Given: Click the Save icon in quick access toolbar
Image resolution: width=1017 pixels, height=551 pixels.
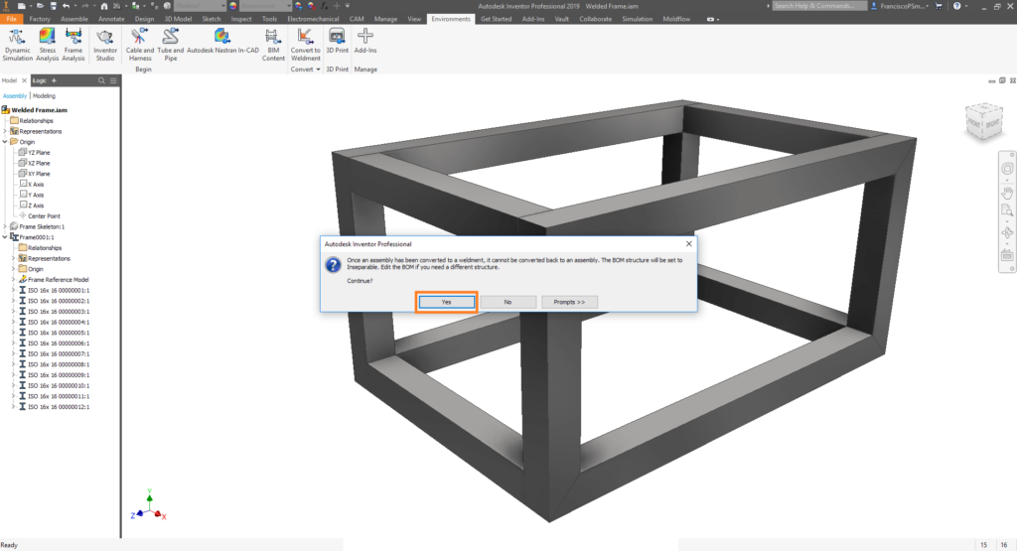Looking at the screenshot, I should point(54,6).
